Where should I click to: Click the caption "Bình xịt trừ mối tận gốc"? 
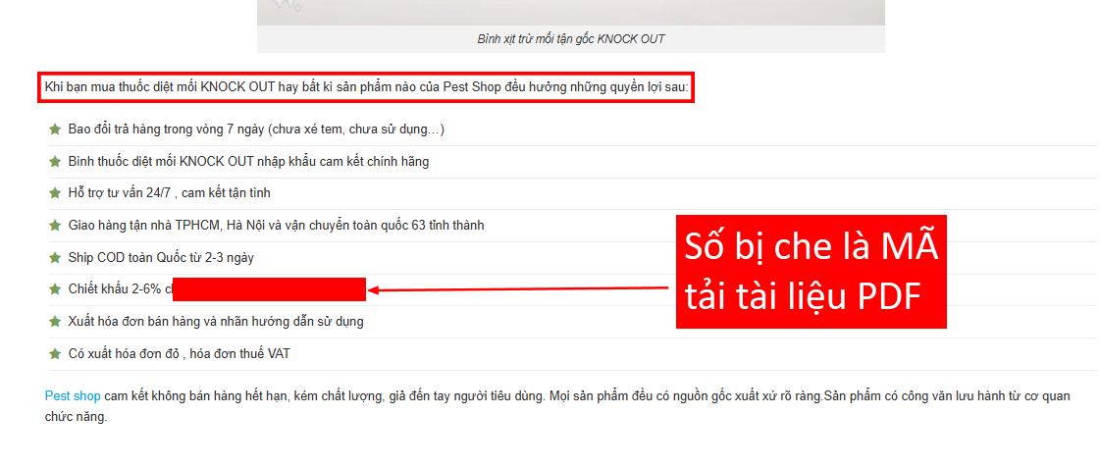click(x=570, y=39)
